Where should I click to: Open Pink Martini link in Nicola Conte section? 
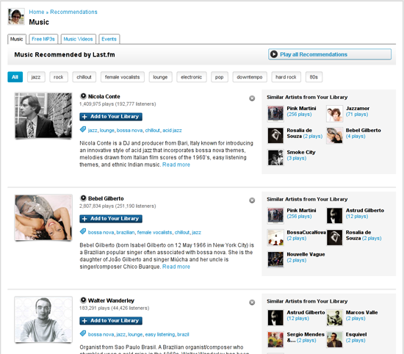(301, 108)
